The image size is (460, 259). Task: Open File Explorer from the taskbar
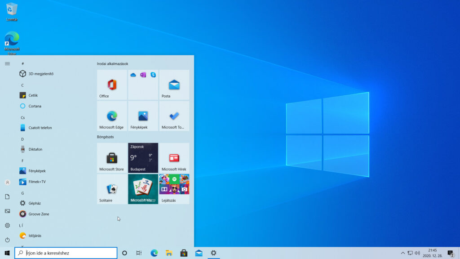pos(169,253)
